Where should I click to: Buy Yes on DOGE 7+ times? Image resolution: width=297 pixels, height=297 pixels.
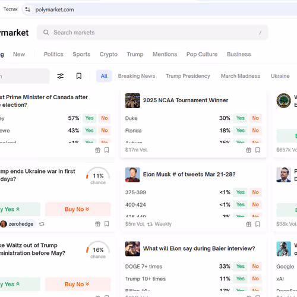coord(240,266)
